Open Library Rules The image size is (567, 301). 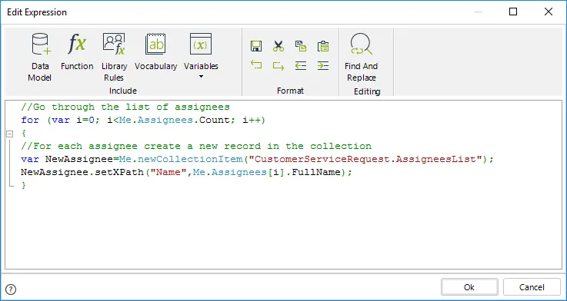pos(114,57)
